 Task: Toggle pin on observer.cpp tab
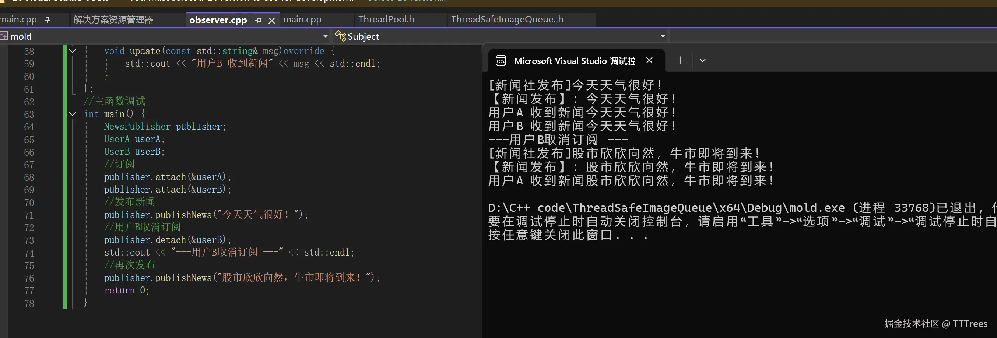click(x=259, y=20)
